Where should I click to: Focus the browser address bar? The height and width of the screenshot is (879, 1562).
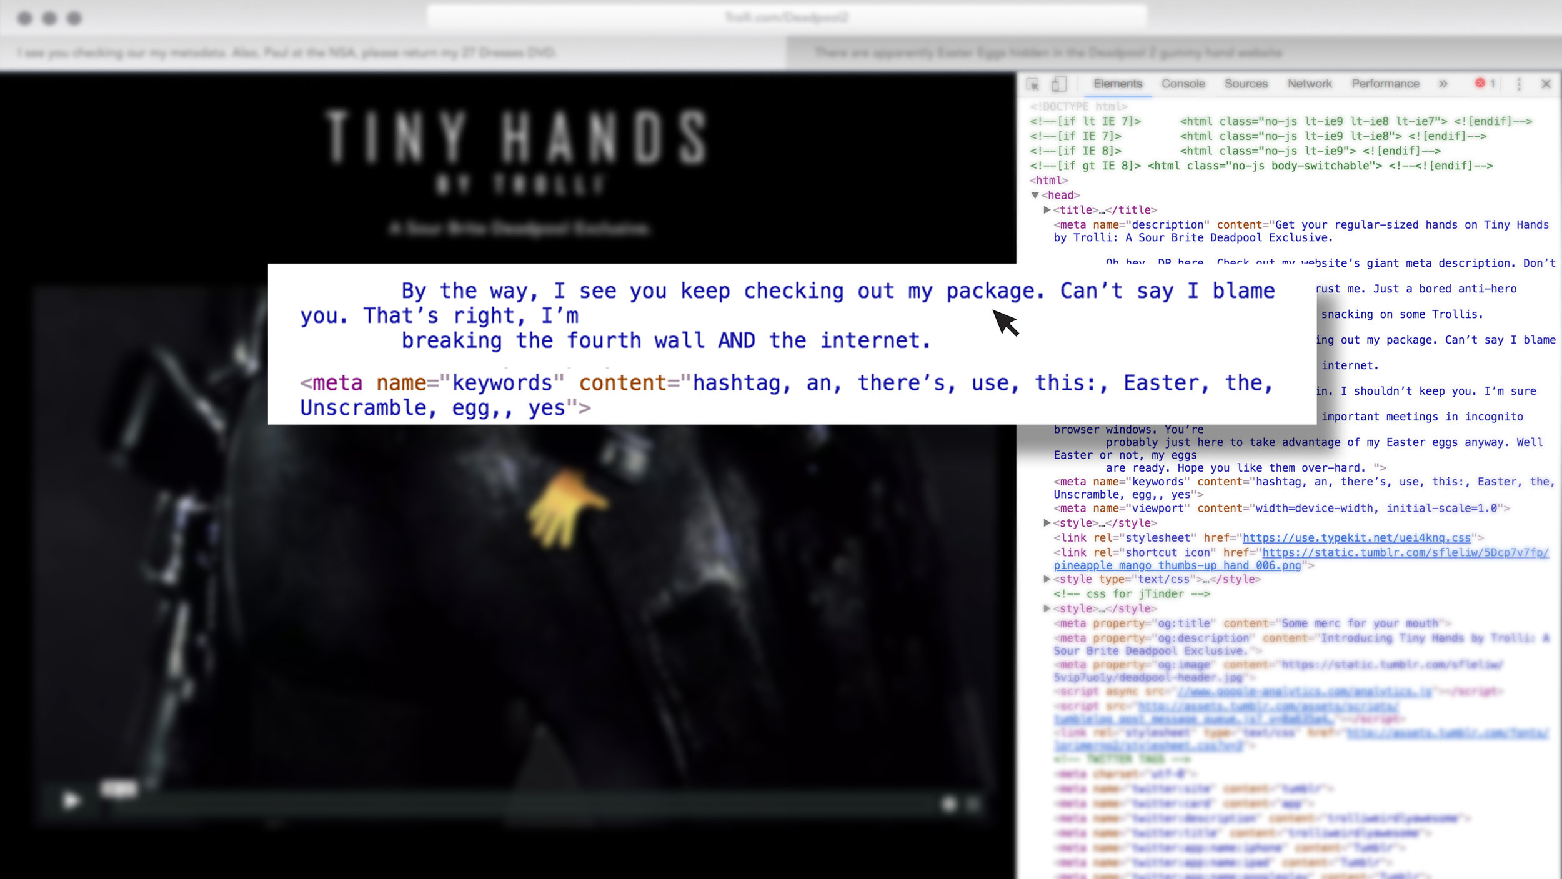point(787,17)
